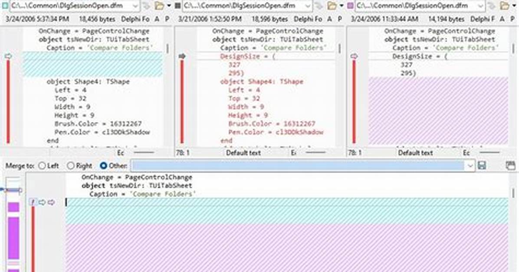Click the open-folder icon for the left file
This screenshot has width=519, height=272.
coord(160,6)
